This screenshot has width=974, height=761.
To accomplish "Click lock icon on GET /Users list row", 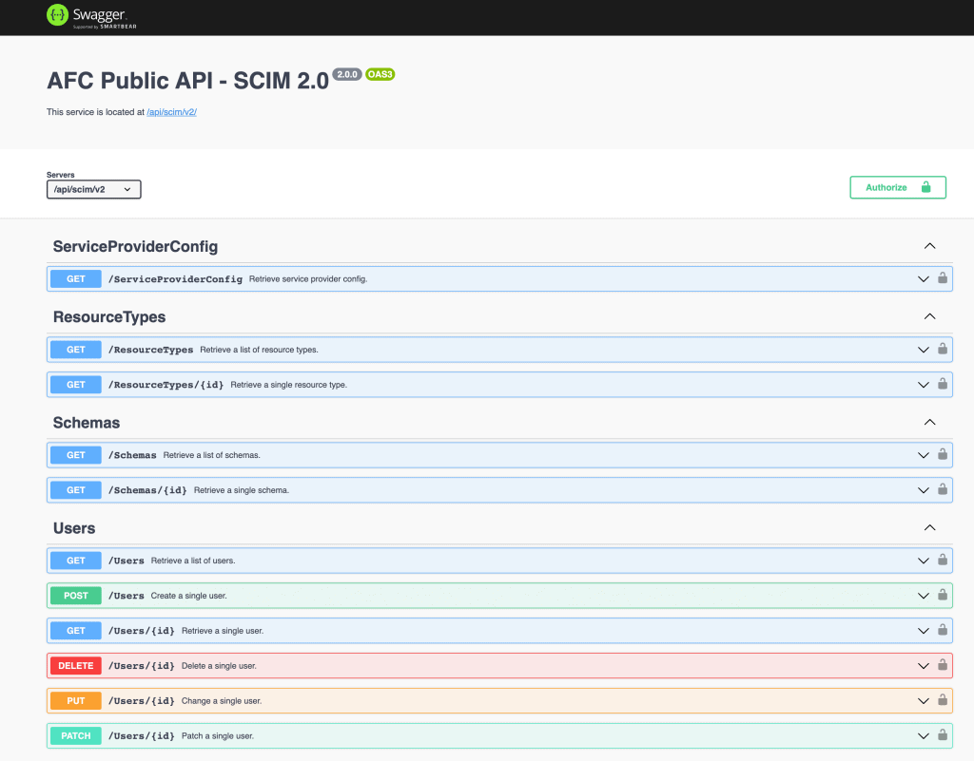I will tap(943, 560).
